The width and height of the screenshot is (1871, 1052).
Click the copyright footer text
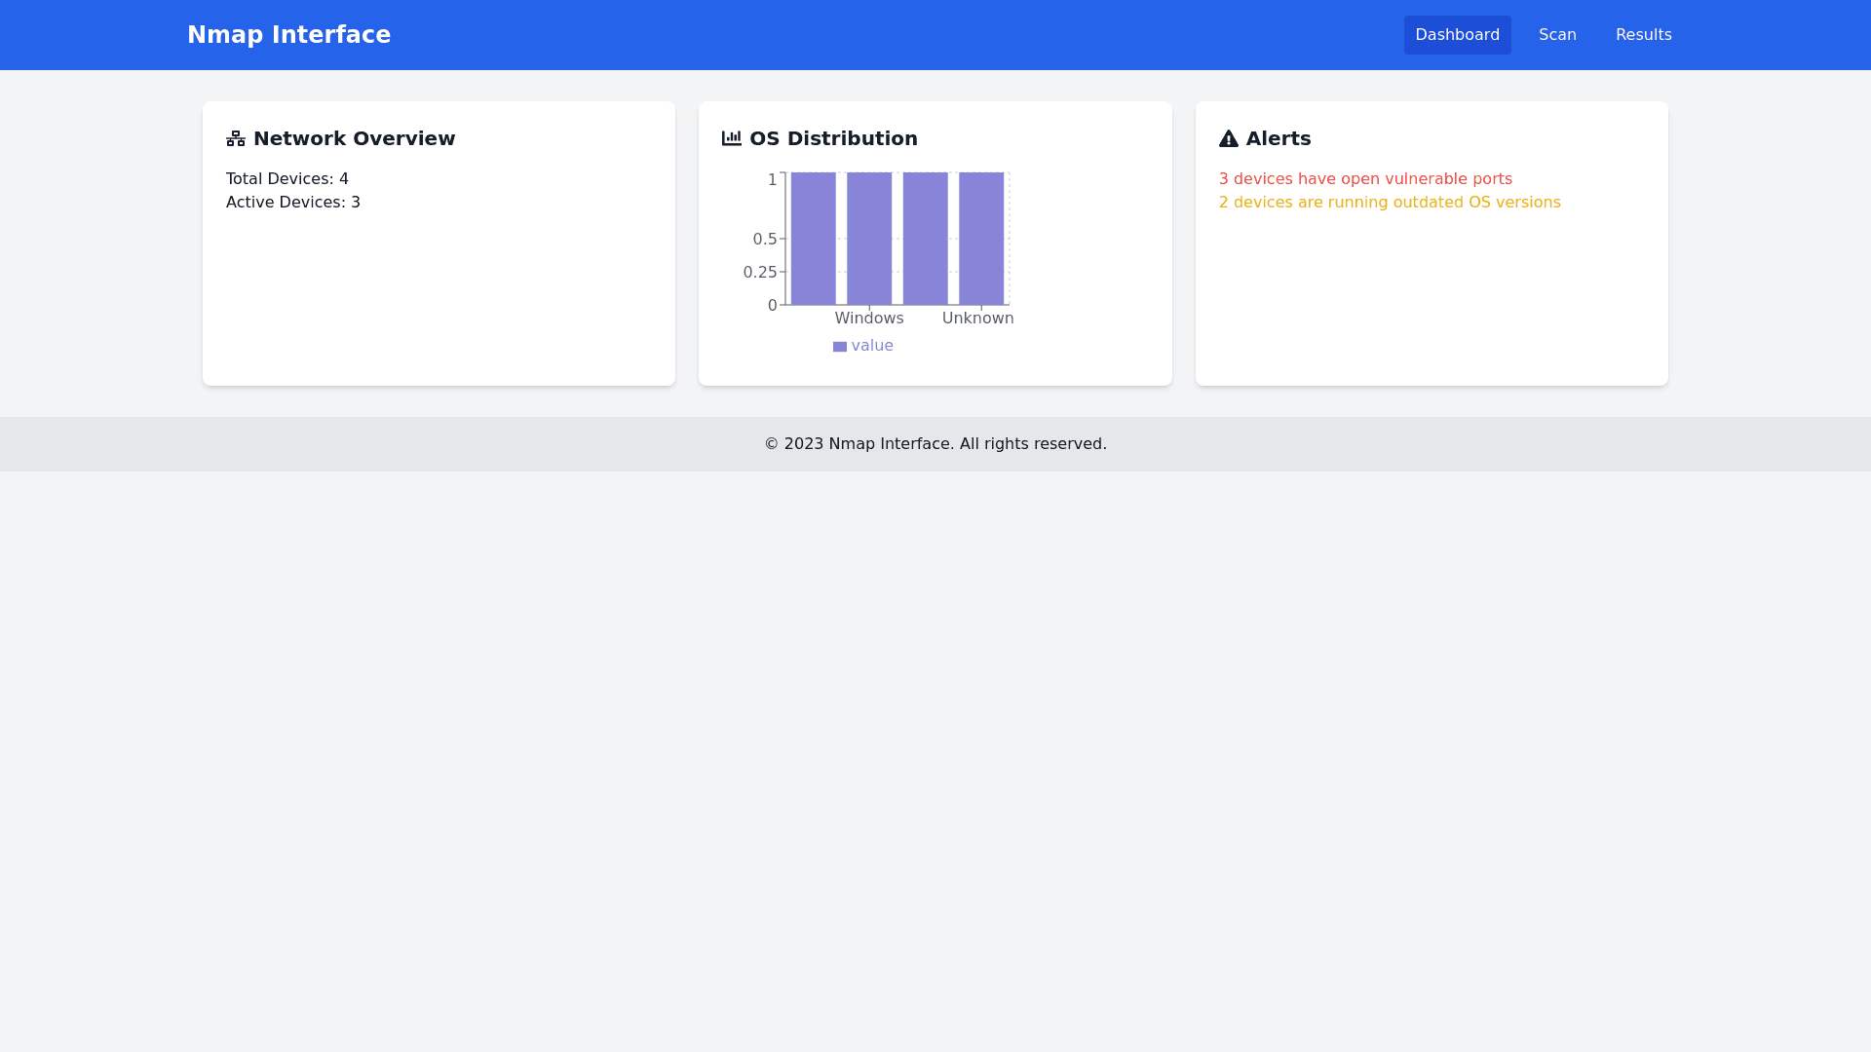(x=935, y=444)
